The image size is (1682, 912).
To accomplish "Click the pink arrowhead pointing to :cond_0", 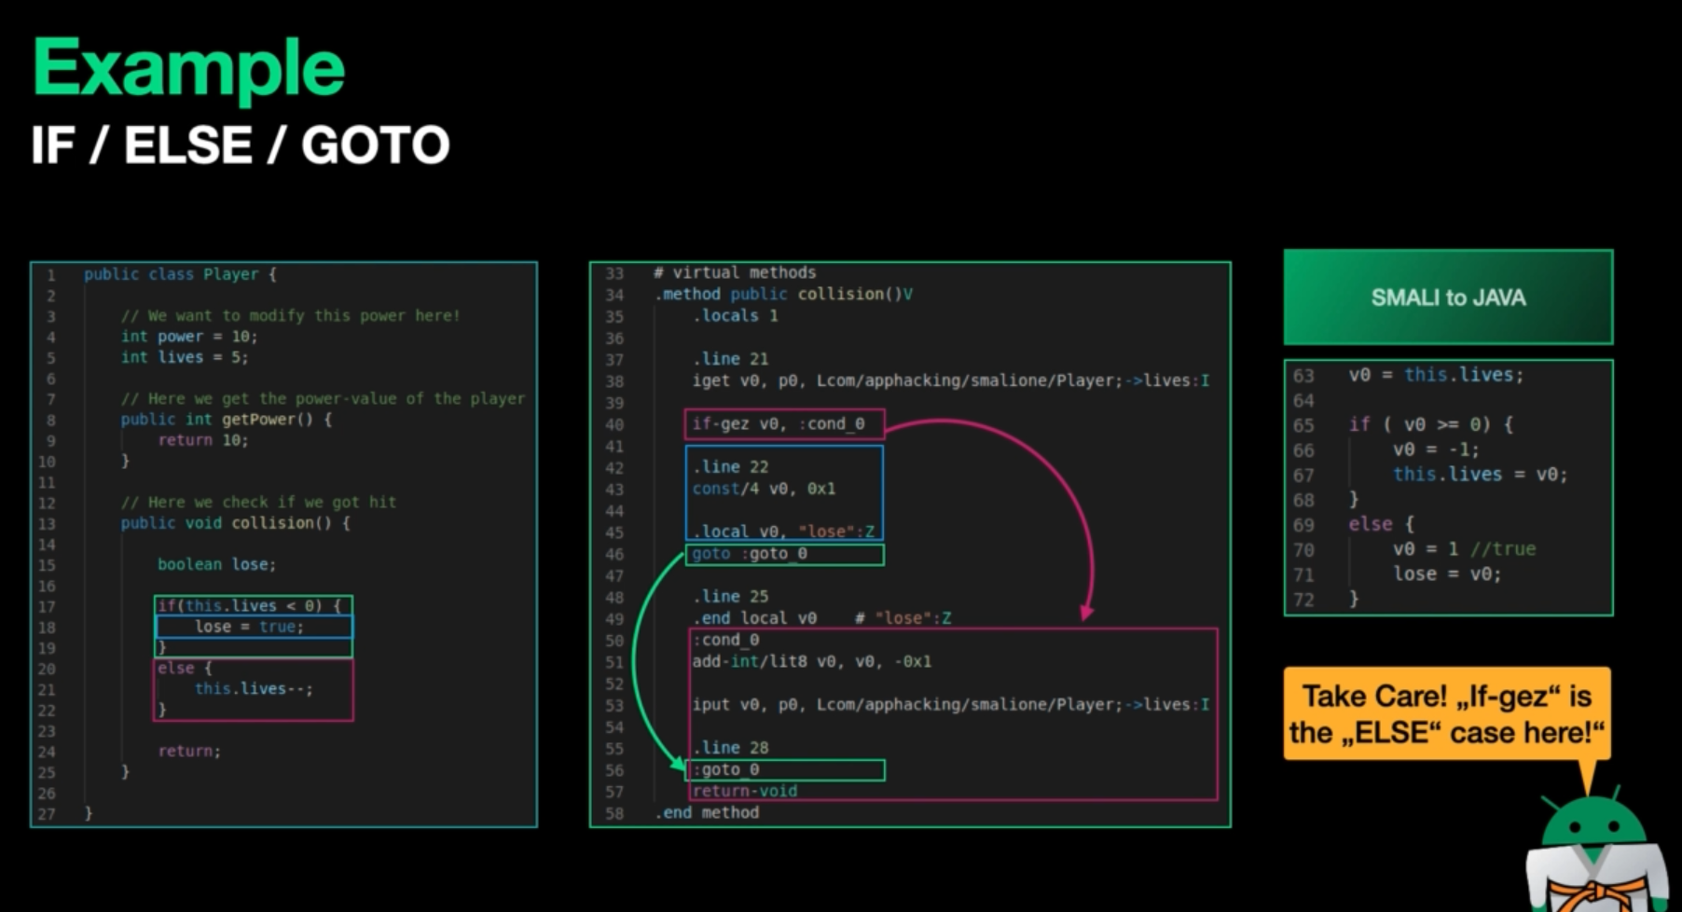I will (1086, 612).
